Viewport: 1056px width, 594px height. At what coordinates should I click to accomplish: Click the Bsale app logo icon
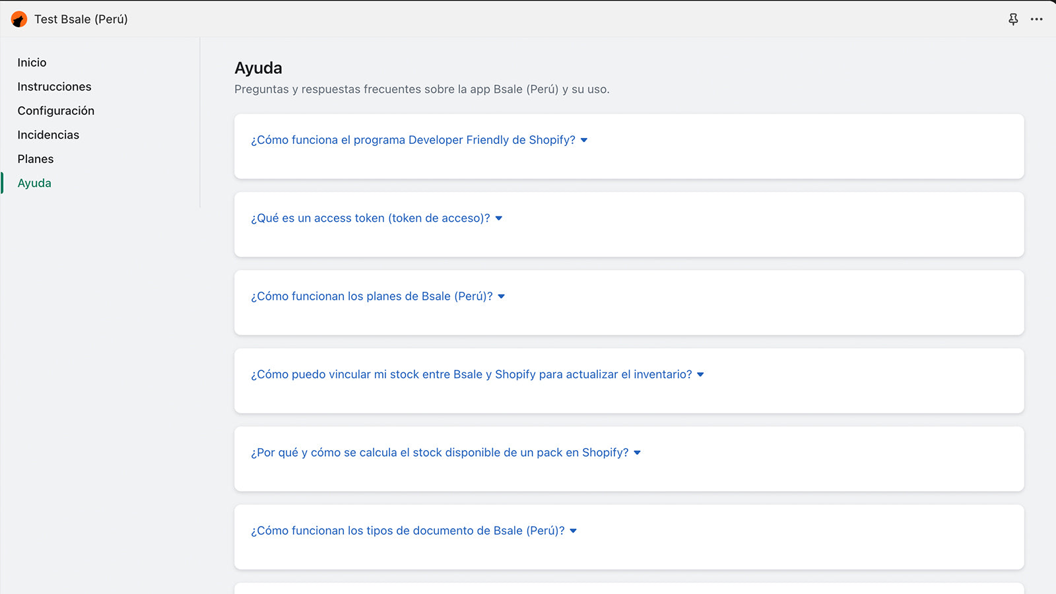(19, 19)
